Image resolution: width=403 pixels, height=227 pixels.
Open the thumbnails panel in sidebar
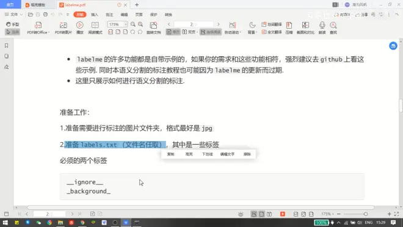(7, 56)
